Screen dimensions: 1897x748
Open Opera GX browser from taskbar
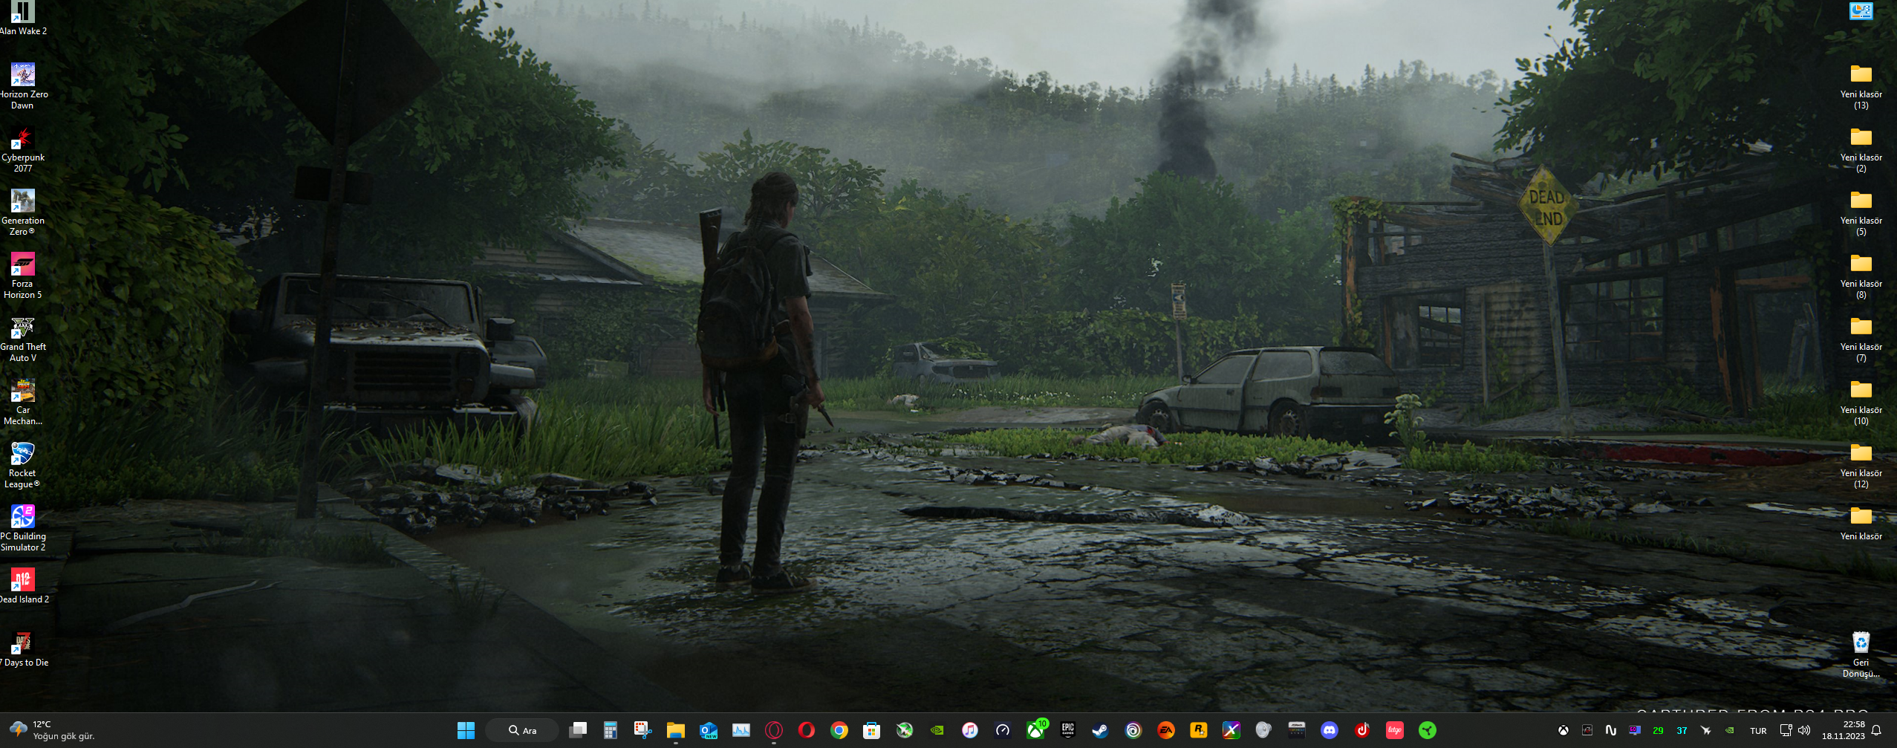tap(774, 730)
